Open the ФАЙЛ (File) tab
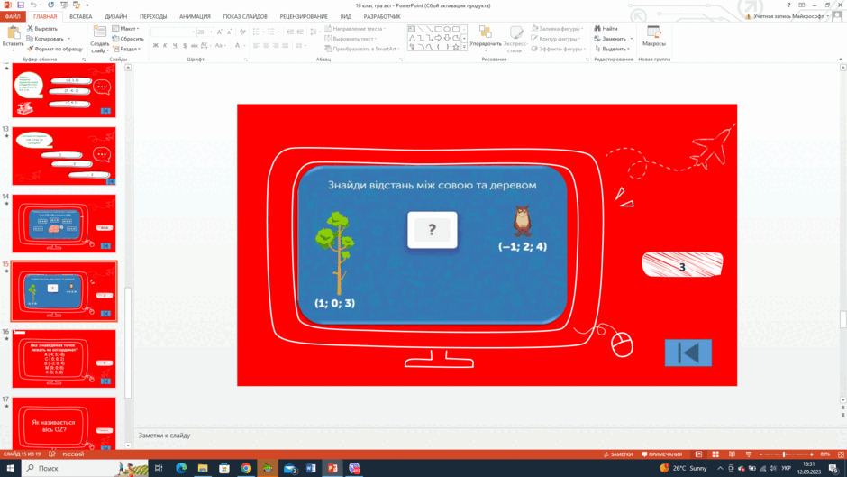This screenshot has height=477, width=847. point(13,16)
